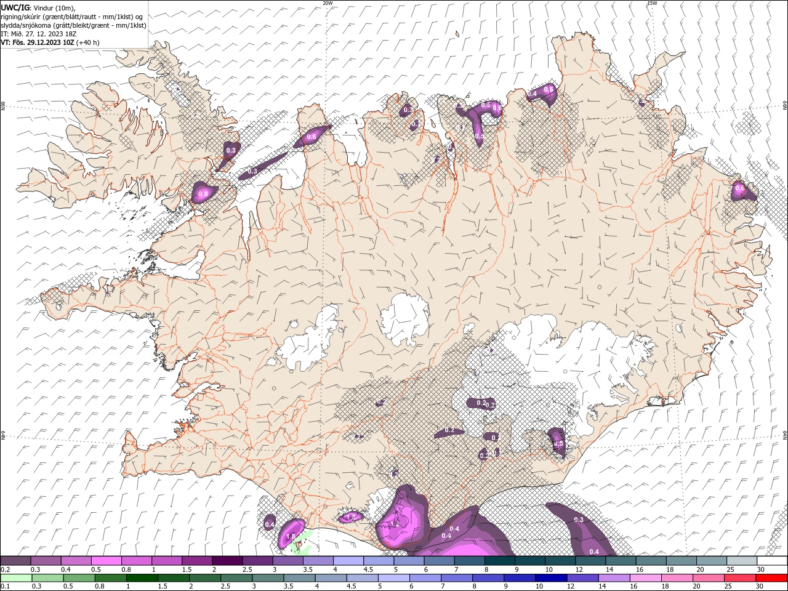
Task: Click the 64N latitude label on right edge
Action: 785,434
